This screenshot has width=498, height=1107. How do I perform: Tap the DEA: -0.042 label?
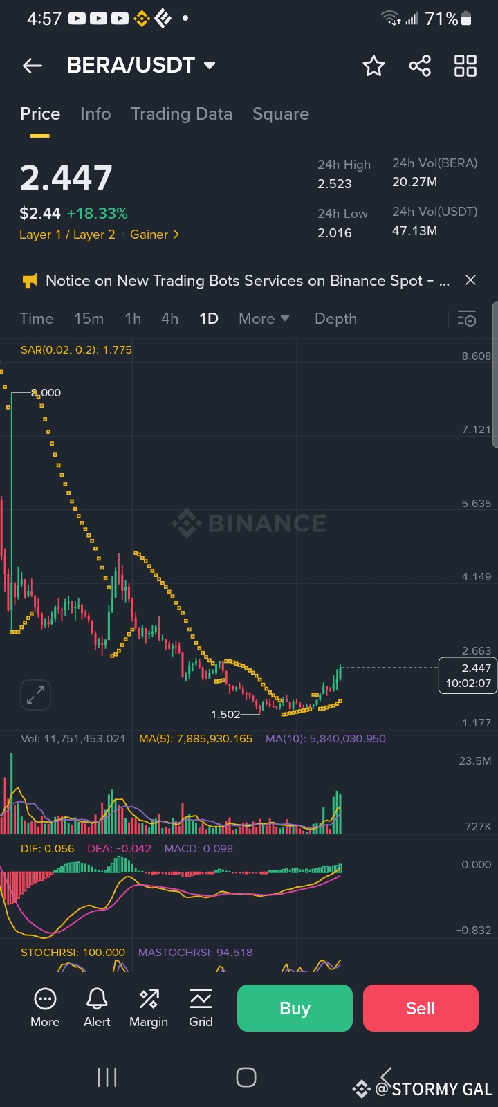pos(119,849)
